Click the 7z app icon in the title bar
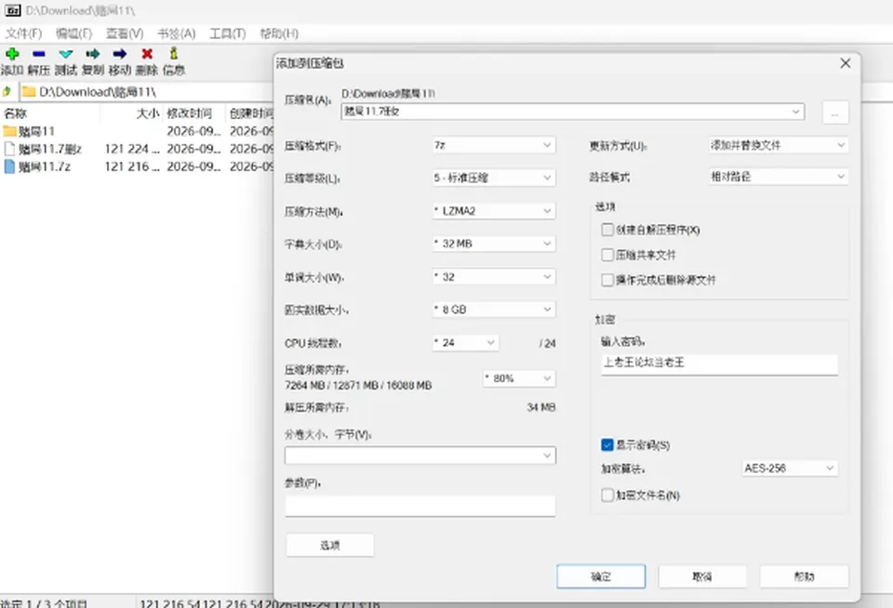 click(12, 10)
